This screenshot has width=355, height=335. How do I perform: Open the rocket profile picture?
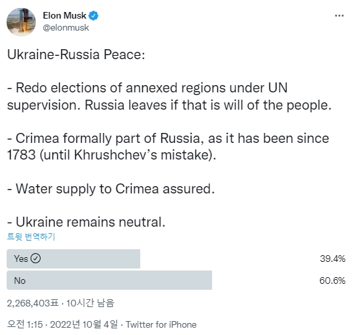coord(21,22)
